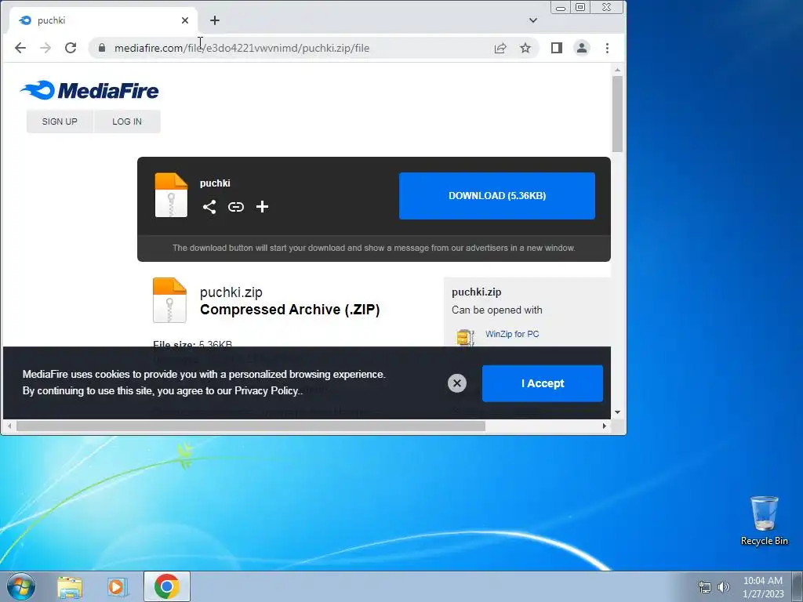Click the Can be opened with text
This screenshot has height=602, width=803.
(x=496, y=310)
